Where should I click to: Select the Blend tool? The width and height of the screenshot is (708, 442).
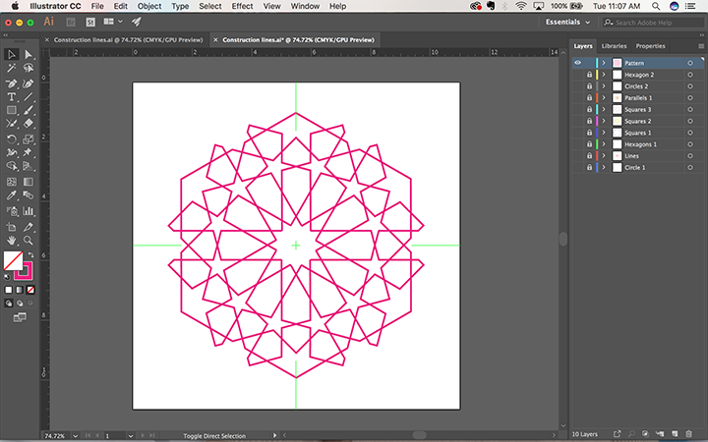click(x=28, y=195)
